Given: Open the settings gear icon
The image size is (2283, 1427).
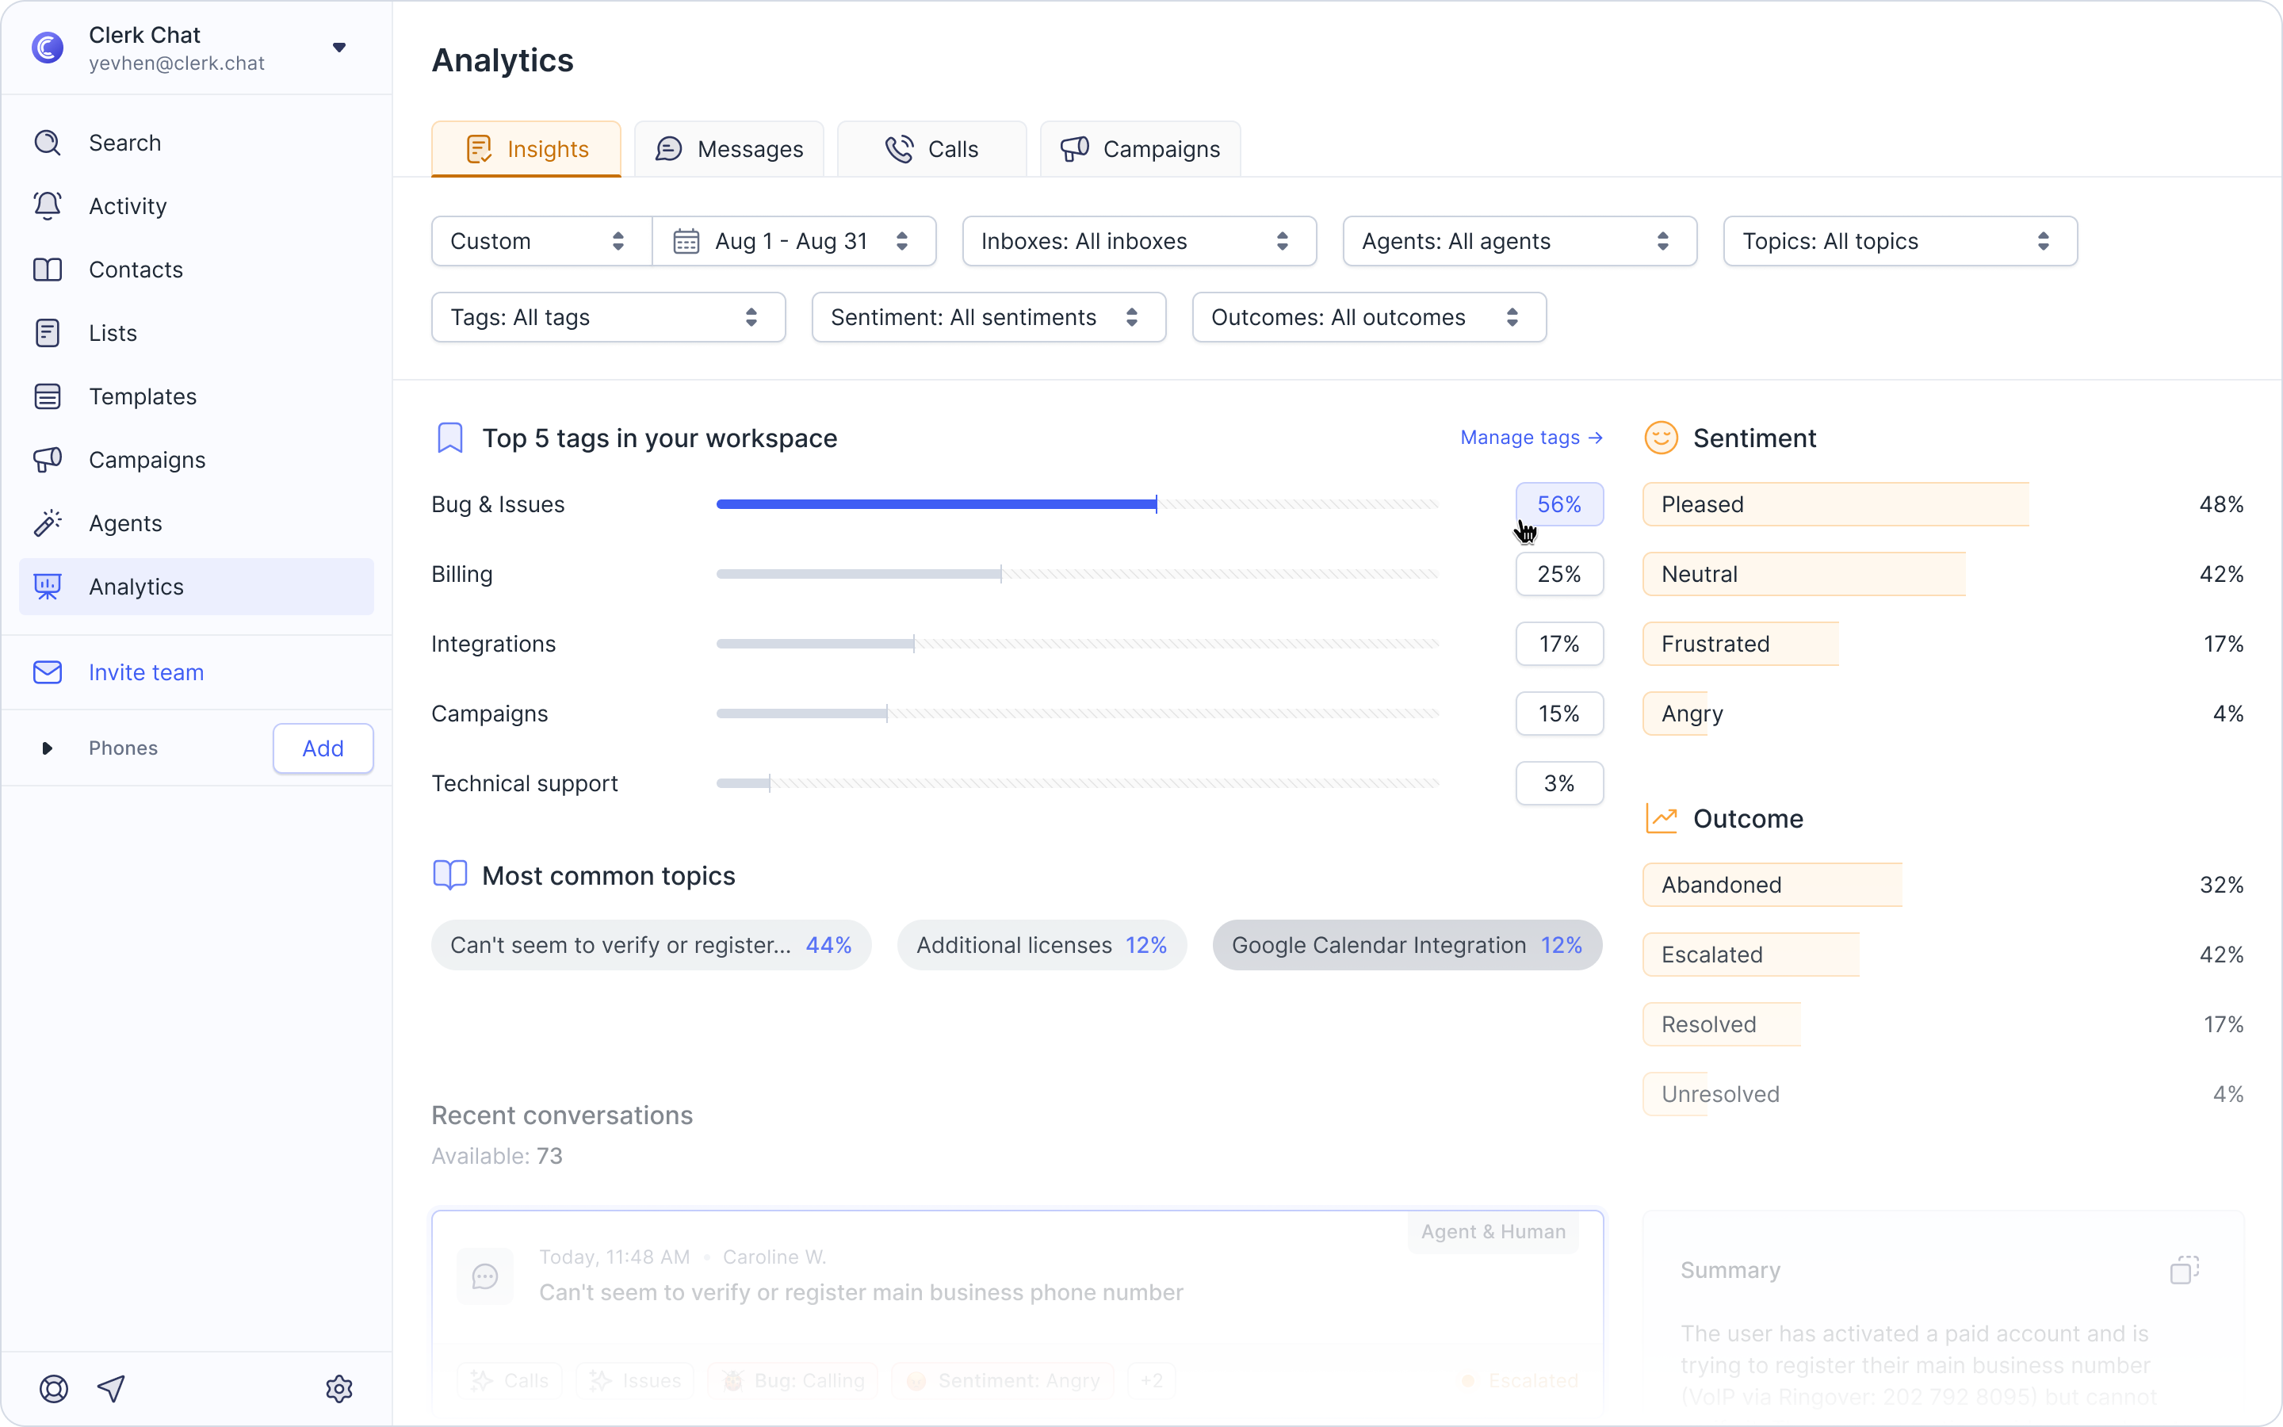Looking at the screenshot, I should coord(339,1388).
